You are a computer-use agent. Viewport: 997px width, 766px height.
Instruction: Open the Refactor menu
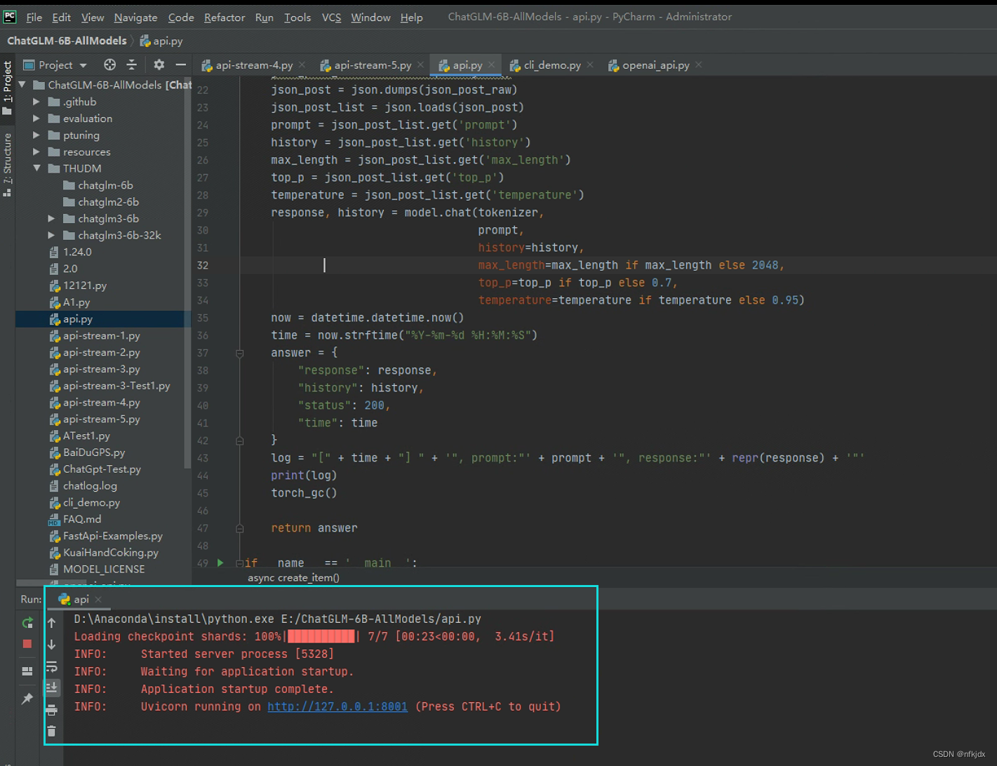(225, 17)
